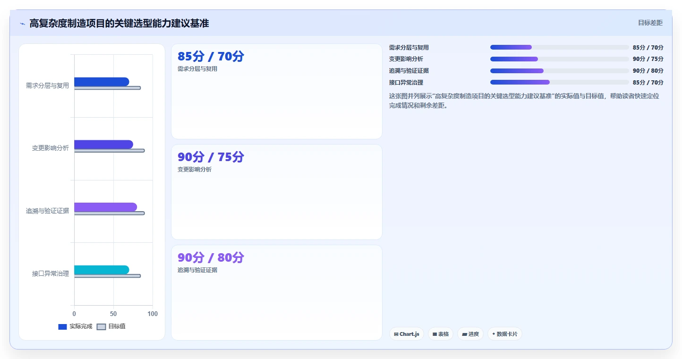Click the x-axis tick value 100
Screen dimensions: 682x359
coord(153,314)
